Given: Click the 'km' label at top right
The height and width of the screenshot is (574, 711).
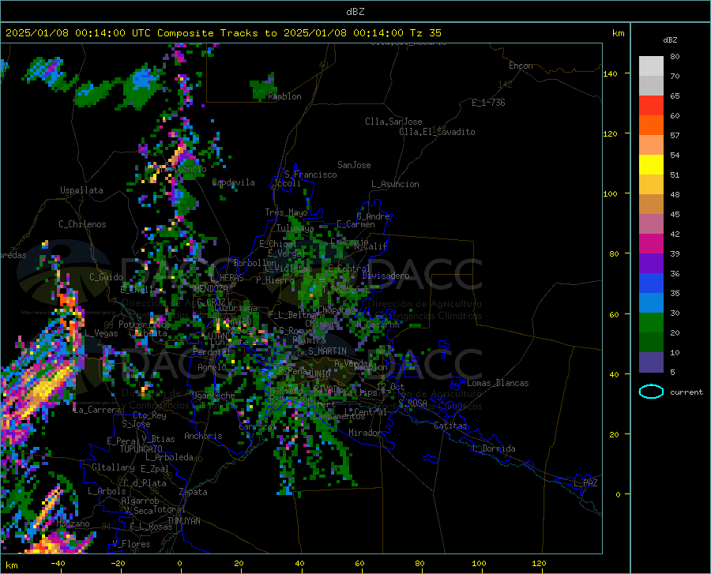Looking at the screenshot, I should coord(618,33).
